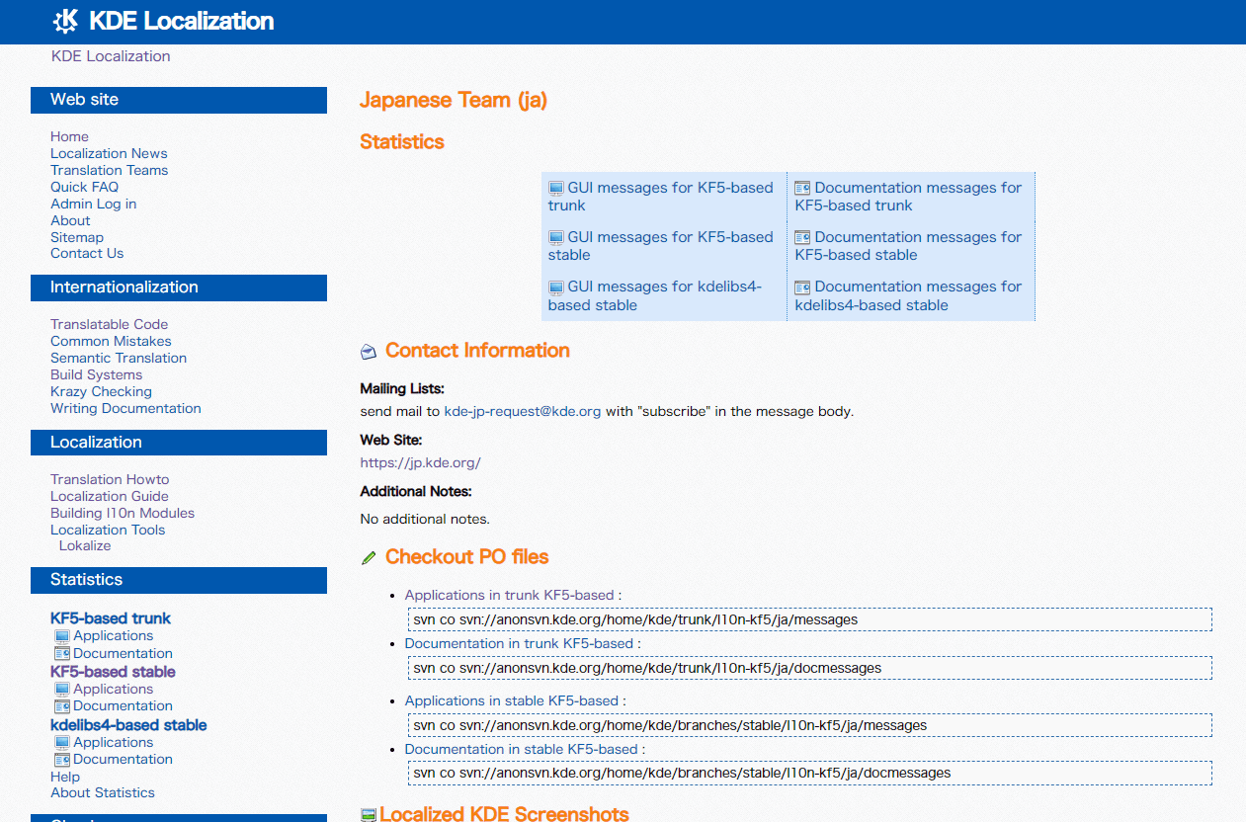This screenshot has height=822, width=1246.
Task: Click monitor icon beside GUI messages KF5-based trunk
Action: tap(555, 188)
